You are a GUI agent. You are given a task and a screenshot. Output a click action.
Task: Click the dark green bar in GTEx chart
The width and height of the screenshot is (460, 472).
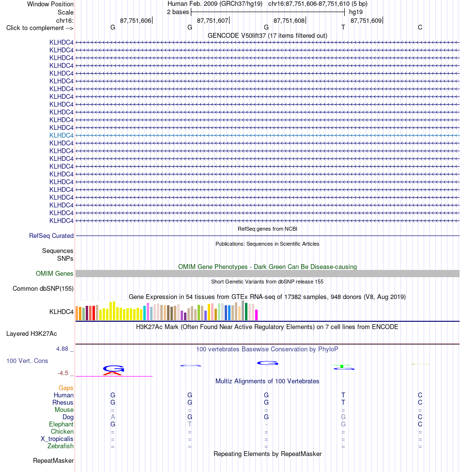pyautogui.click(x=246, y=312)
